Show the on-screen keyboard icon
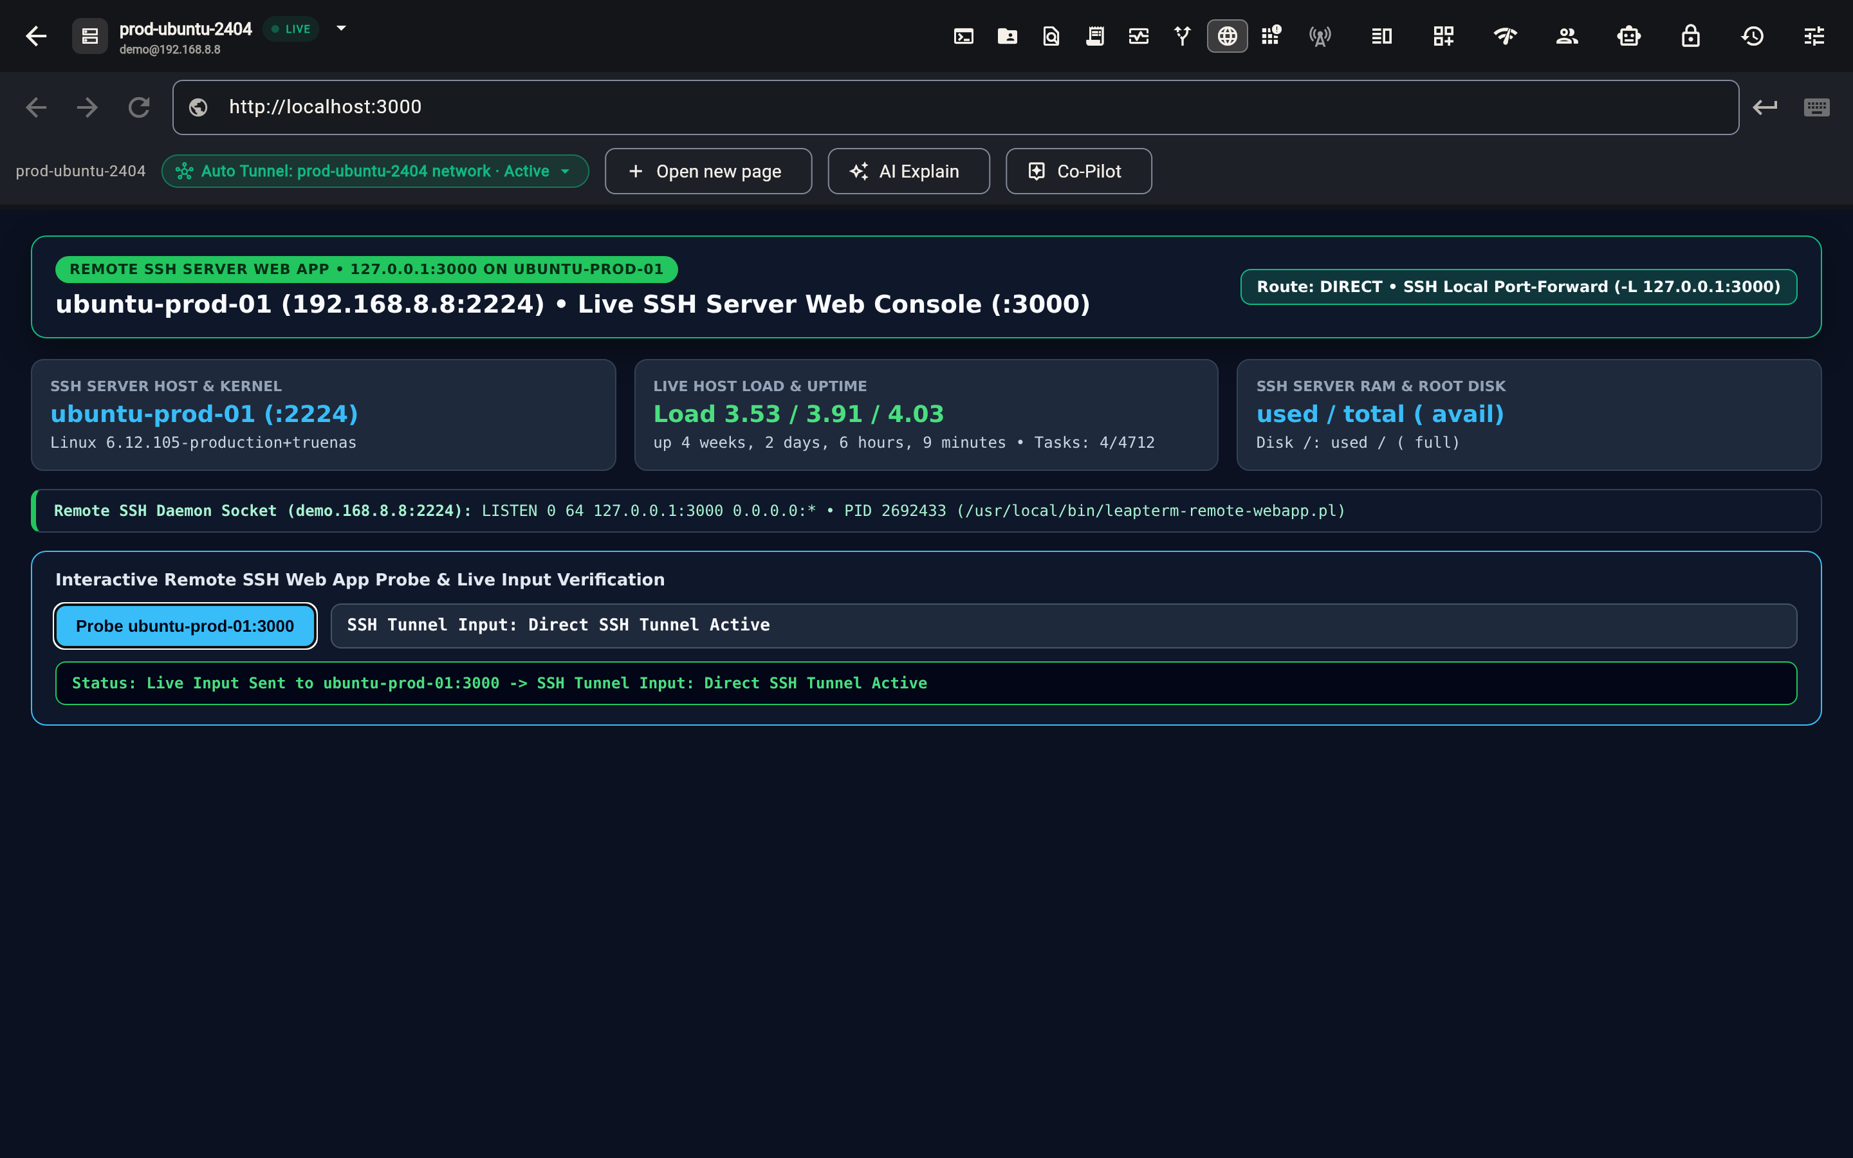 point(1816,107)
